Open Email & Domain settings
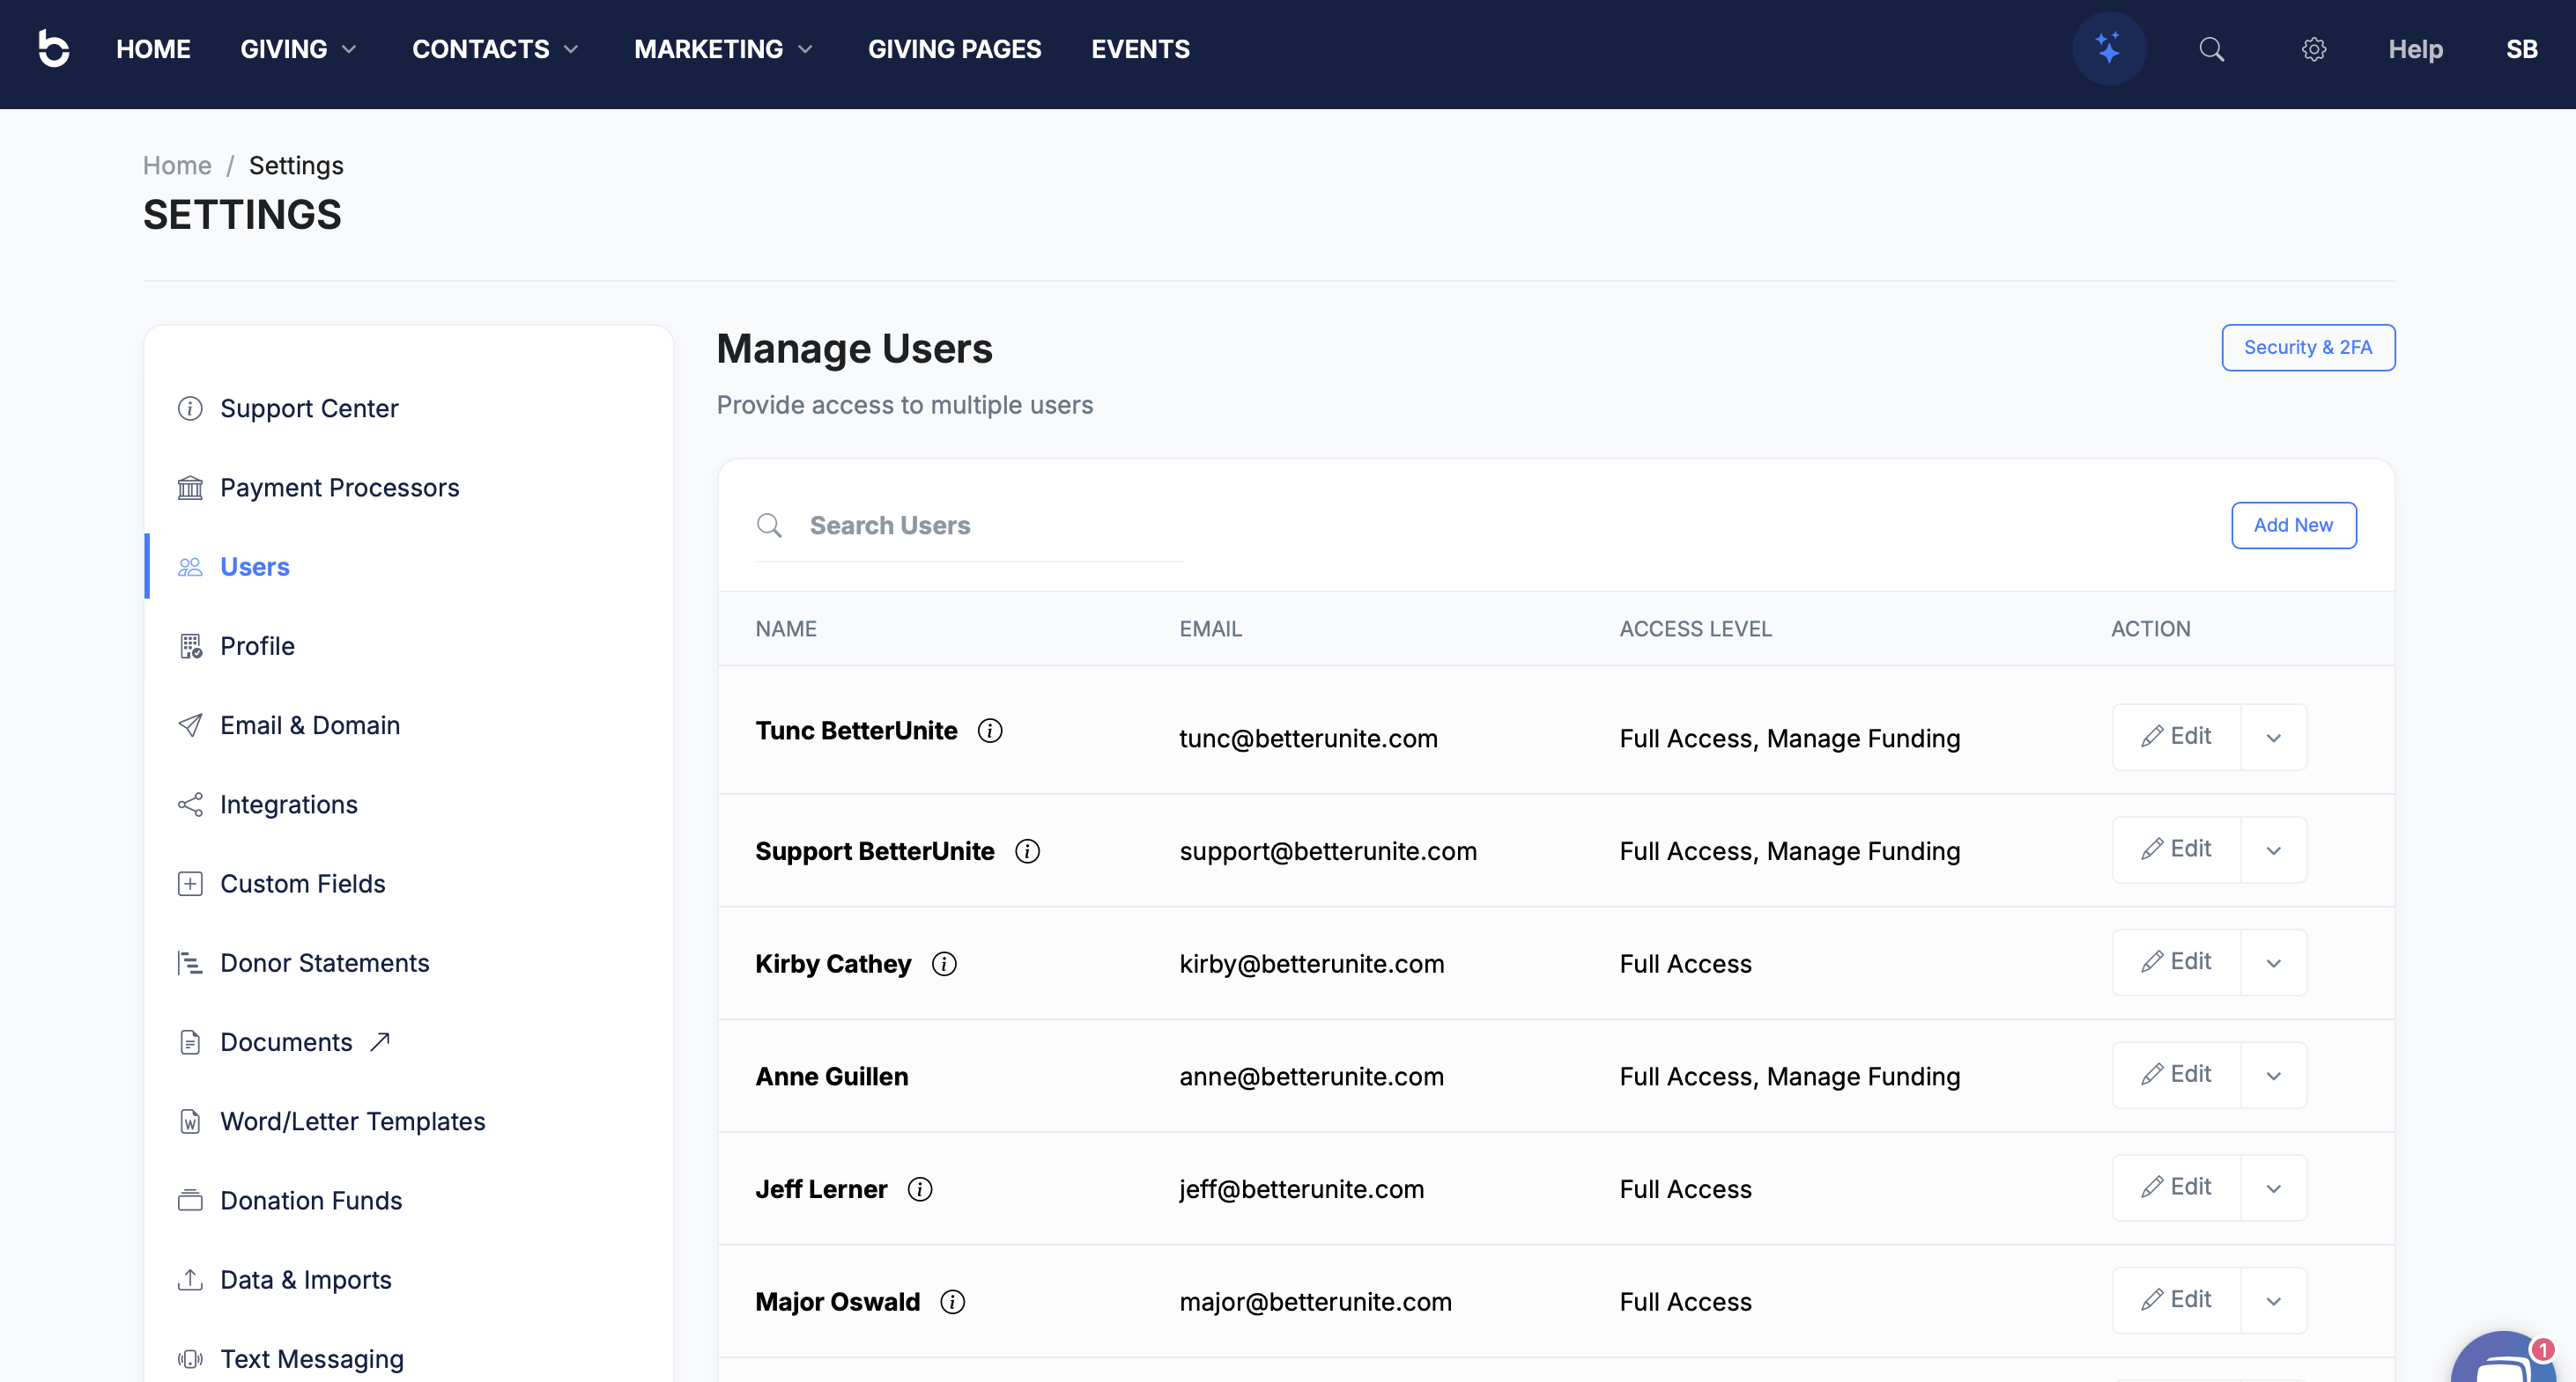The image size is (2576, 1382). tap(309, 724)
